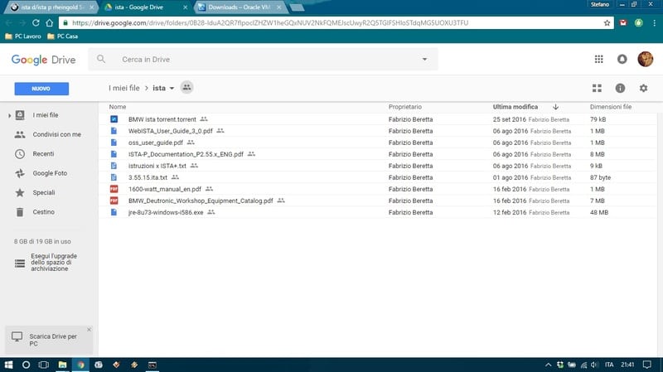The width and height of the screenshot is (663, 372).
Task: Open Task View in taskbar
Action: tap(44, 365)
